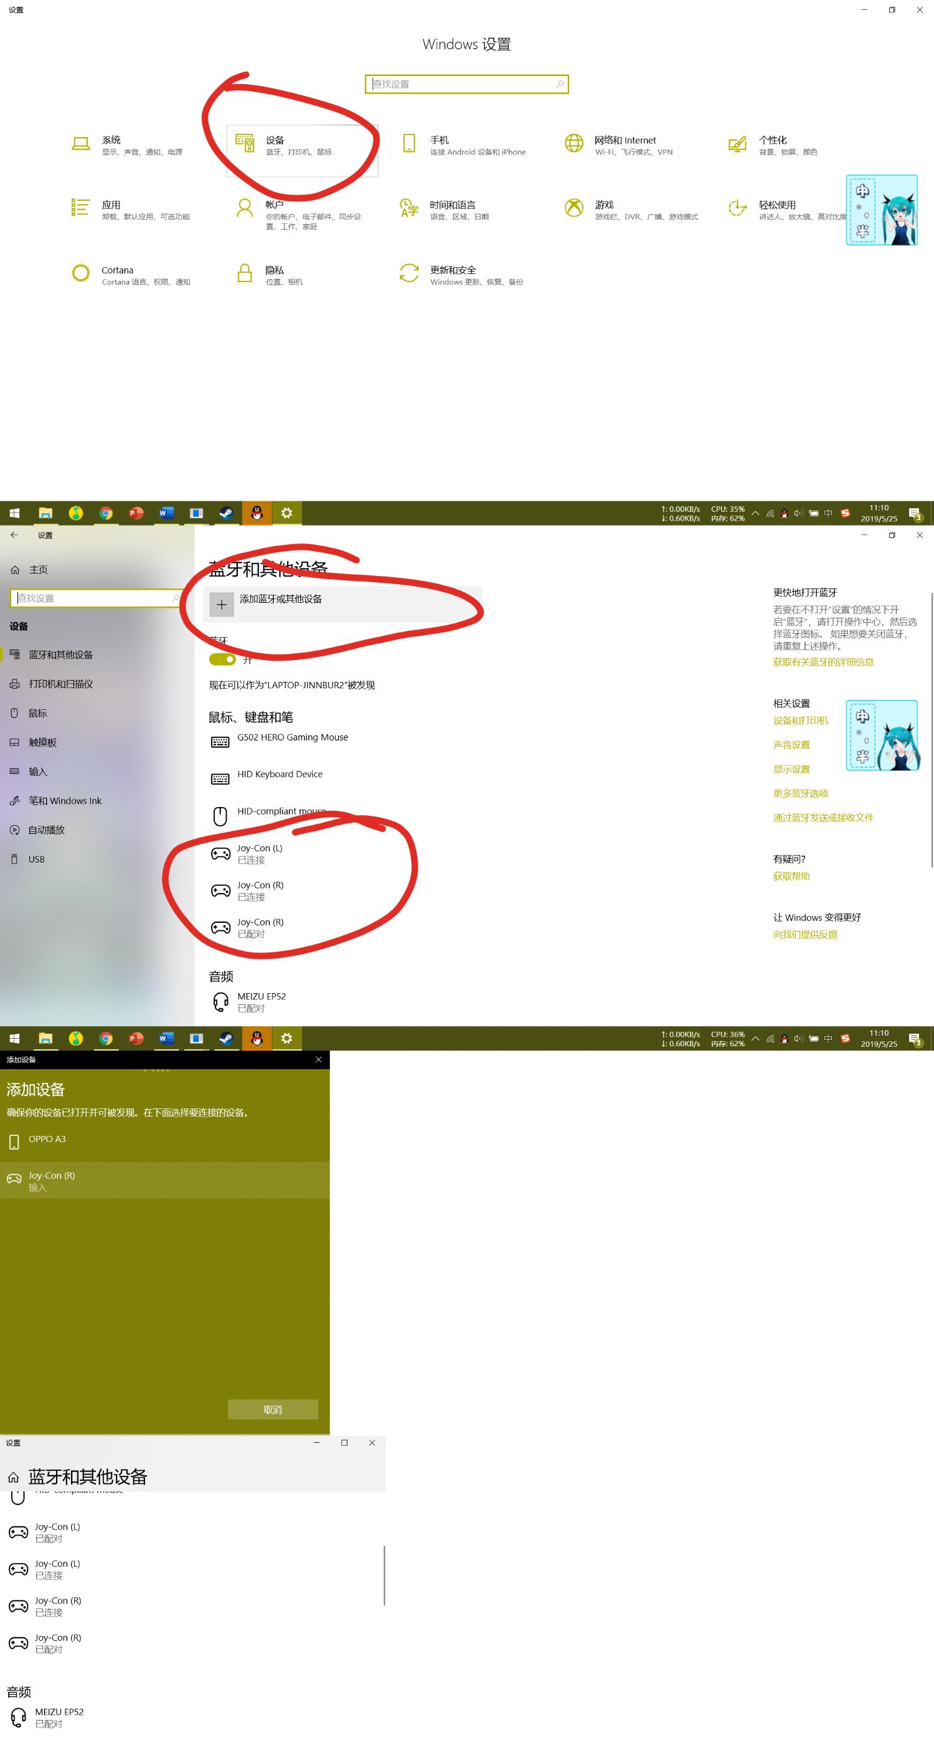This screenshot has height=1738, width=934.
Task: Open the 帐户 settings category
Action: (298, 215)
